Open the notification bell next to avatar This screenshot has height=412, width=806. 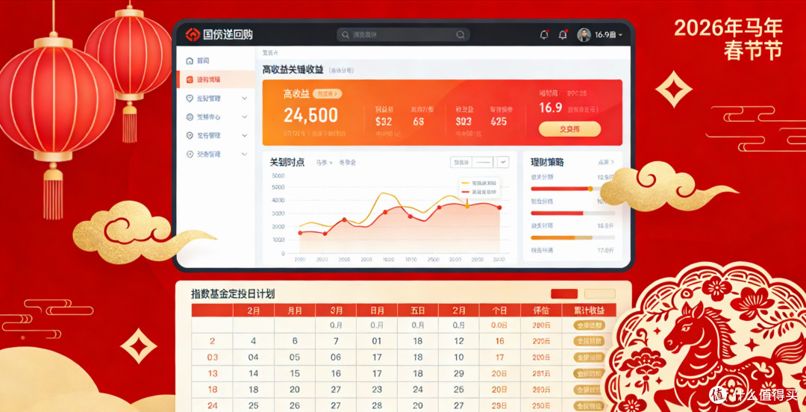[x=563, y=34]
